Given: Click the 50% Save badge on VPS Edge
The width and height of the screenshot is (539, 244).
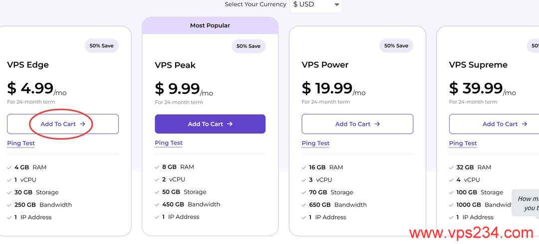Looking at the screenshot, I should (x=101, y=46).
